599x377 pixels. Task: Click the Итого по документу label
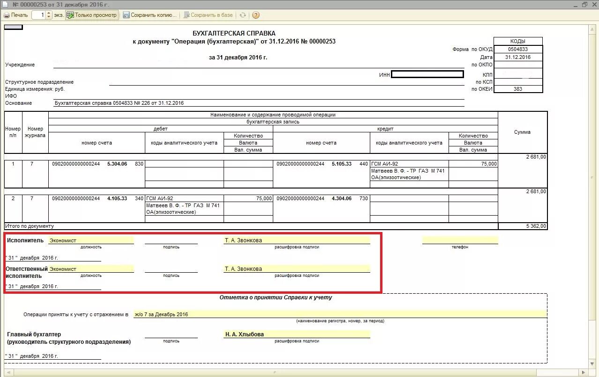click(30, 226)
